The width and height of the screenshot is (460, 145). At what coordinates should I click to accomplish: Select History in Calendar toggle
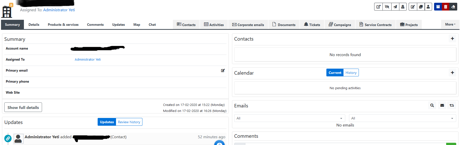click(x=351, y=73)
